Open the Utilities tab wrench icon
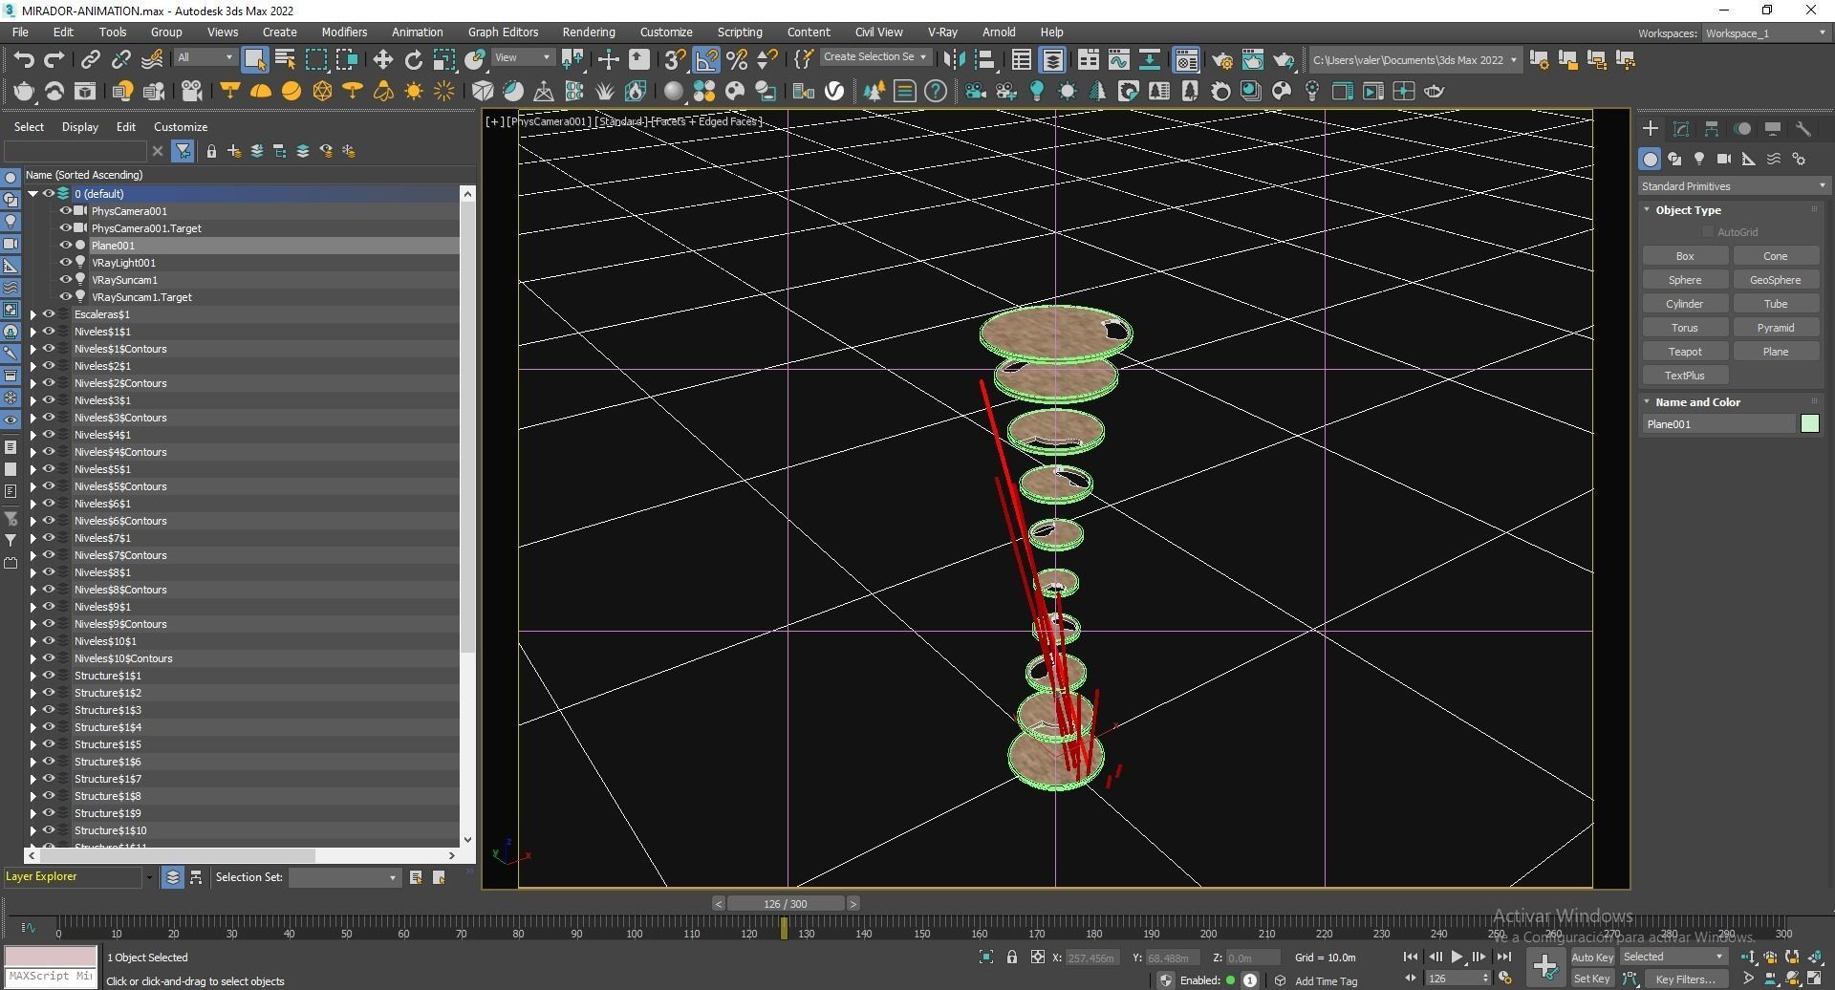This screenshot has height=990, width=1835. point(1803,128)
